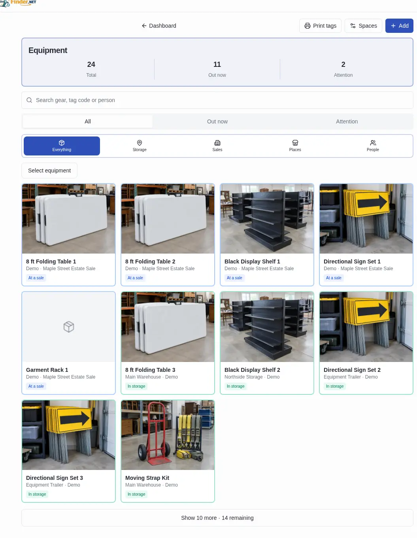This screenshot has height=538, width=417.
Task: Click At a sale badge on Garment Rack 1
Action: pyautogui.click(x=36, y=386)
